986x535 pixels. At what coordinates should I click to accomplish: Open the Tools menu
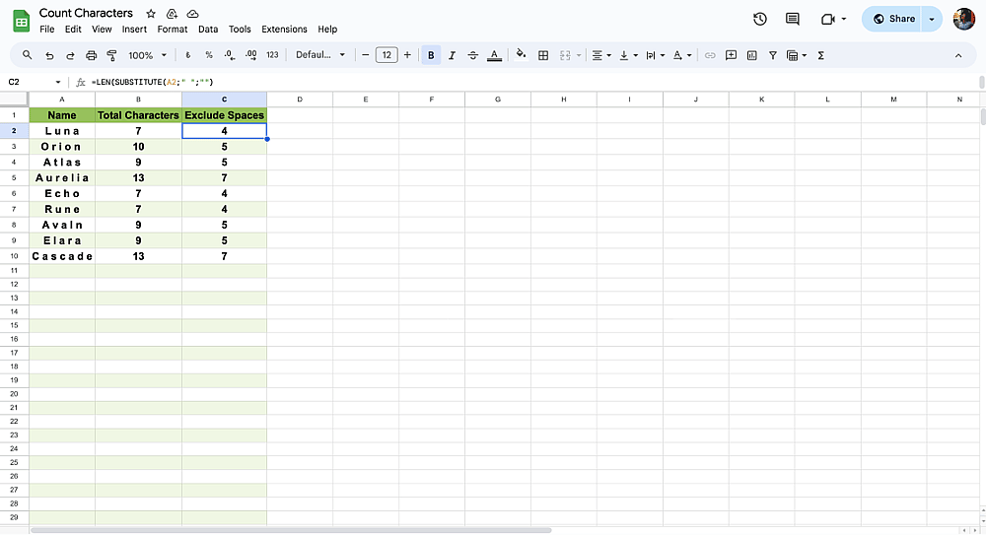coord(240,29)
